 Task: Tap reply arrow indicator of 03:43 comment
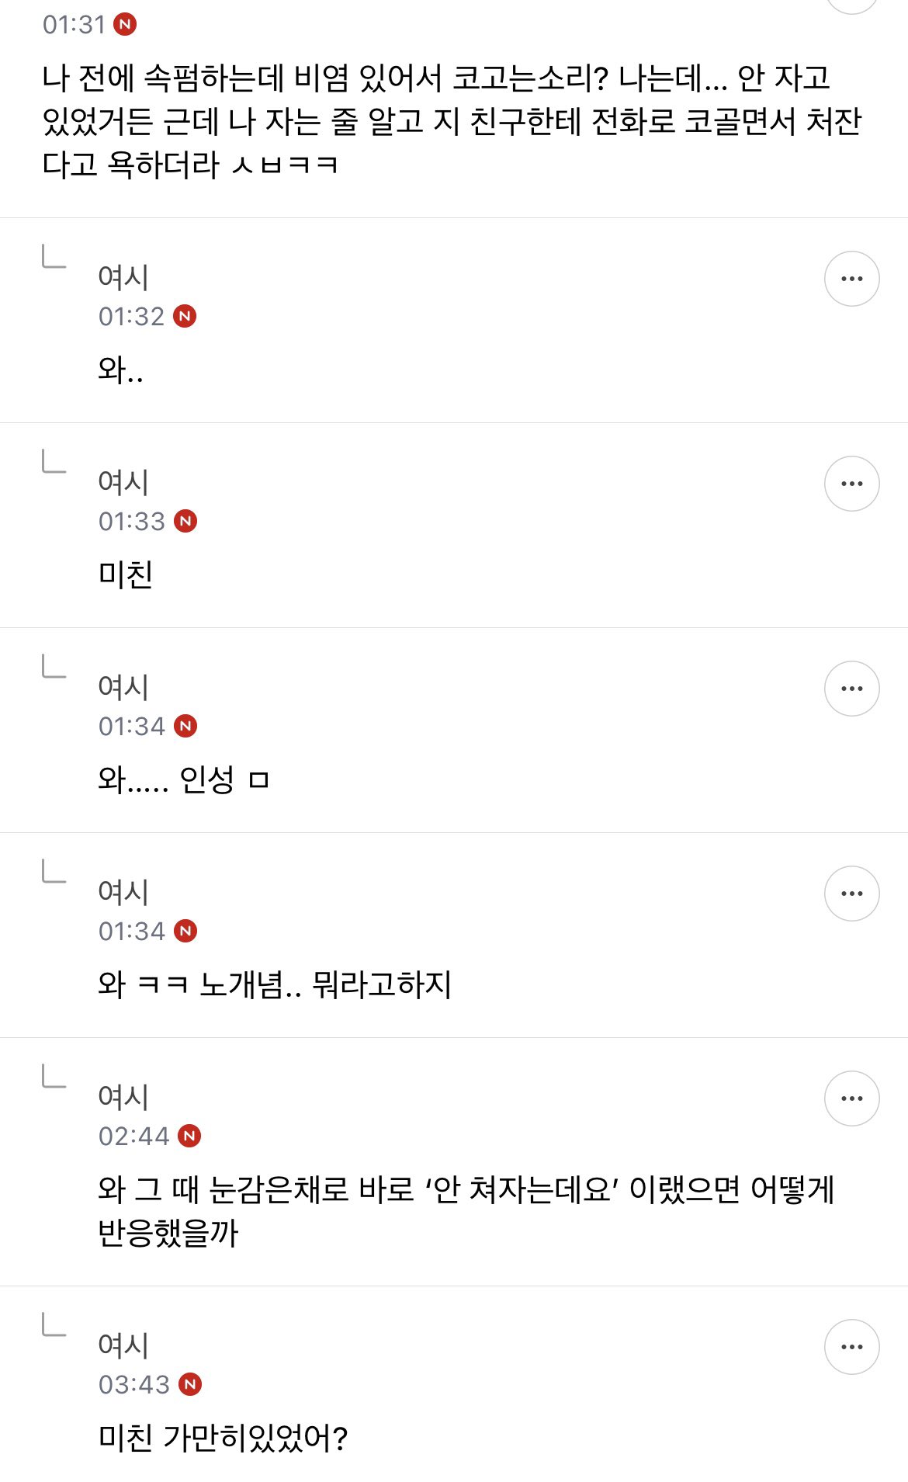coord(54,1324)
